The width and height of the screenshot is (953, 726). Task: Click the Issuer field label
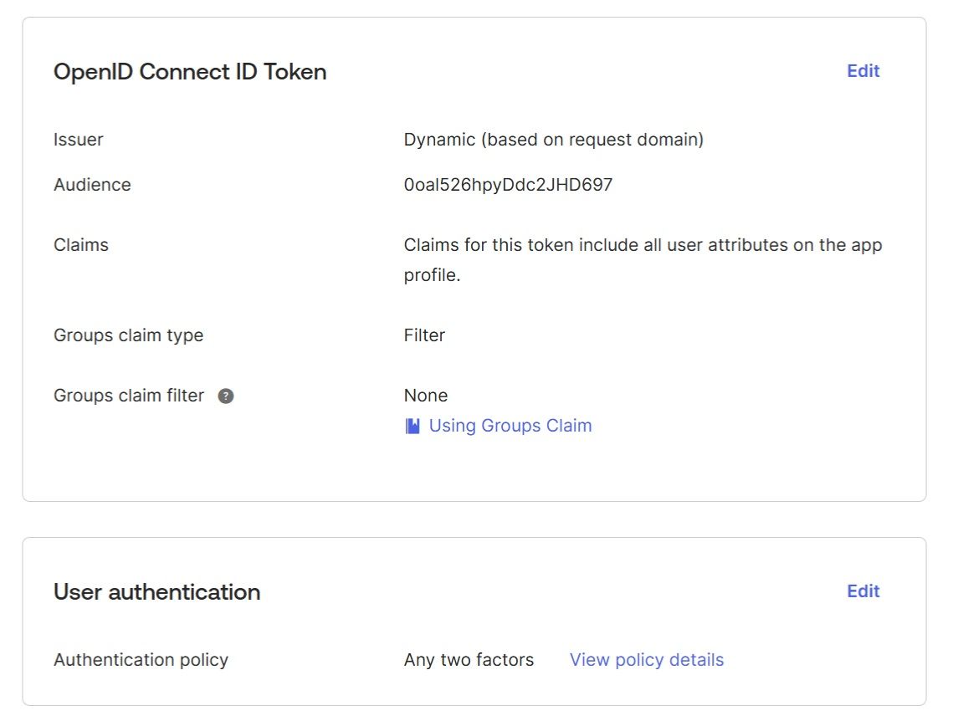(79, 140)
